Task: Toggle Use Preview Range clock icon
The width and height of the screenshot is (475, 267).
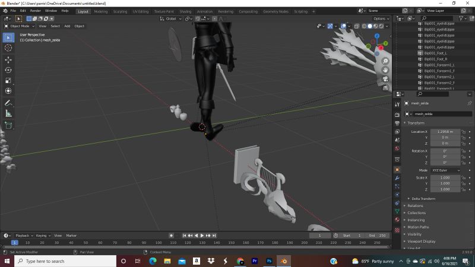Action: 335,236
